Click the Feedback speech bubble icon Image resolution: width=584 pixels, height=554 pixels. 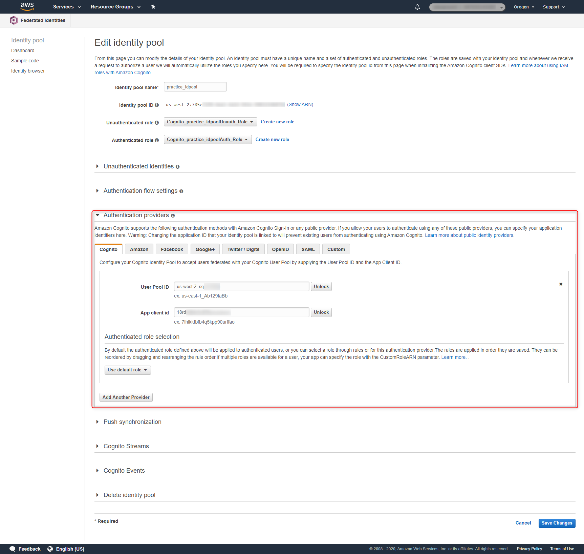(x=13, y=549)
